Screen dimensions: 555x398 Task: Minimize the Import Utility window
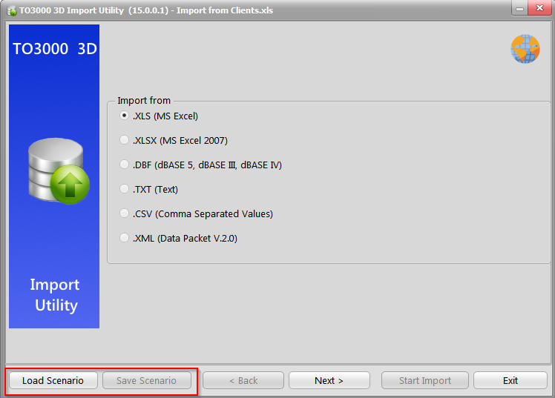[519, 8]
